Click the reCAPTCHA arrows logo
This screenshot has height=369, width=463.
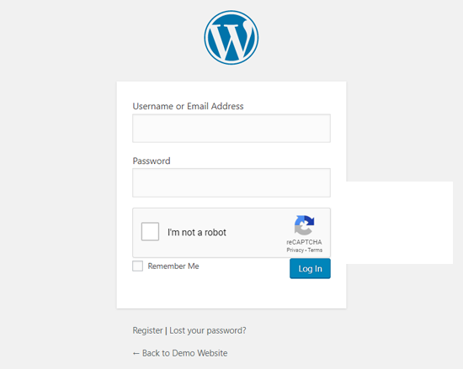tap(304, 225)
